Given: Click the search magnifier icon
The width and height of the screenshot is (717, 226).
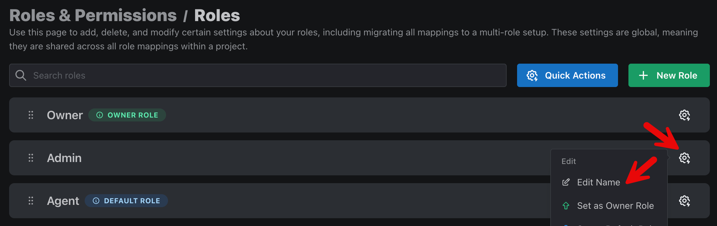Looking at the screenshot, I should click(21, 75).
